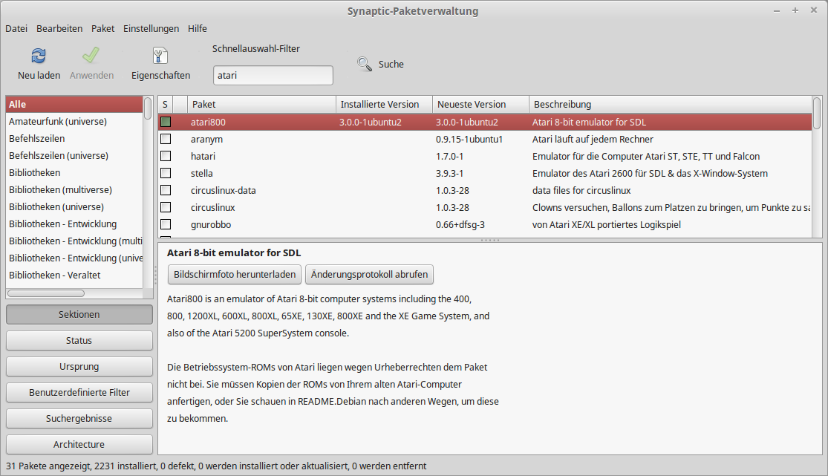This screenshot has width=828, height=476.
Task: Sort by Beschreibung column header
Action: [670, 105]
